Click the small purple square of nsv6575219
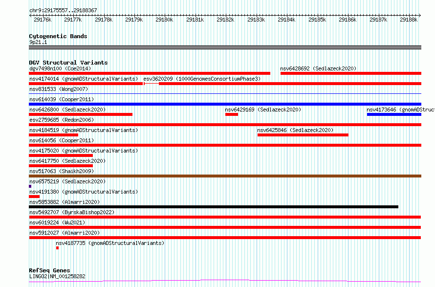The image size is (435, 287). [30, 186]
